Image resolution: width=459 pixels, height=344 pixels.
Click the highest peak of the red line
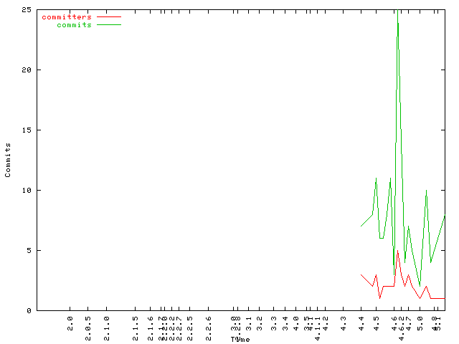point(398,251)
